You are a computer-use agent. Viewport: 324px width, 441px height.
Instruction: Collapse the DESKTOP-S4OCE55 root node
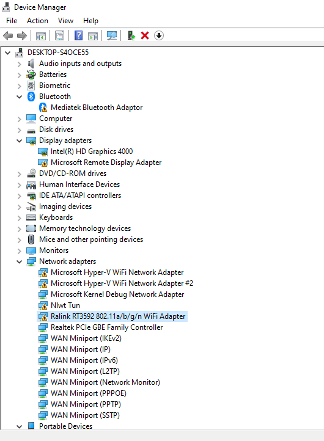point(8,53)
